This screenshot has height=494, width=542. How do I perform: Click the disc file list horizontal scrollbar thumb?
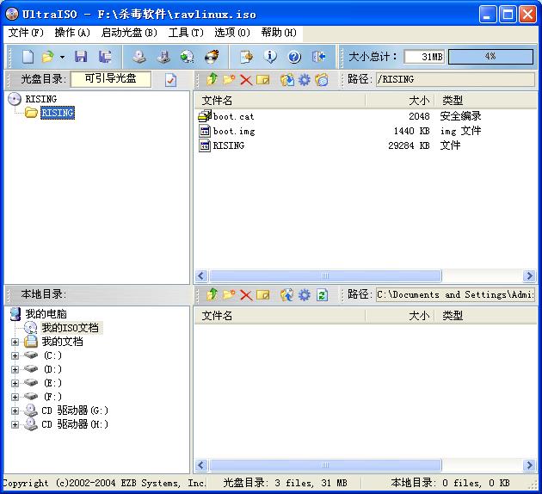[325, 276]
